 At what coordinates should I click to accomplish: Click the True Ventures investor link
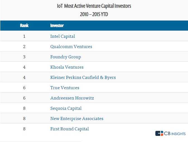65,88
